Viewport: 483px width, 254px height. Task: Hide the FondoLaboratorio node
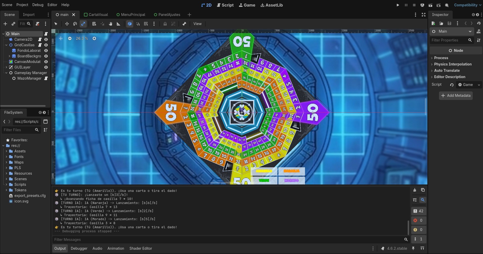point(46,51)
